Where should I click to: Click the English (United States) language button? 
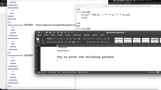[69, 72]
